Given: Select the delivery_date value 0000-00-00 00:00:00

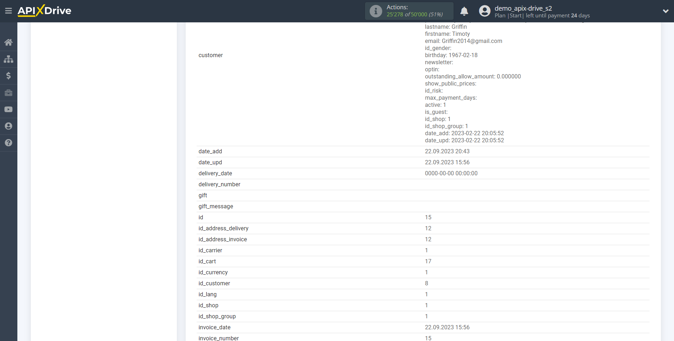Looking at the screenshot, I should 451,173.
